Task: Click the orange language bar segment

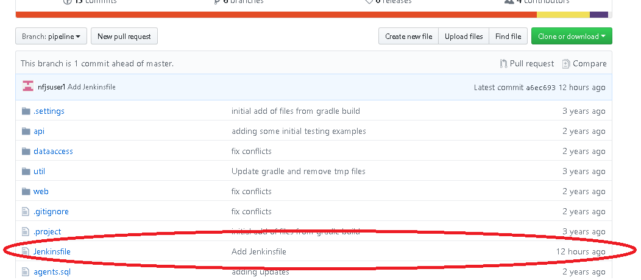Action: click(x=275, y=14)
